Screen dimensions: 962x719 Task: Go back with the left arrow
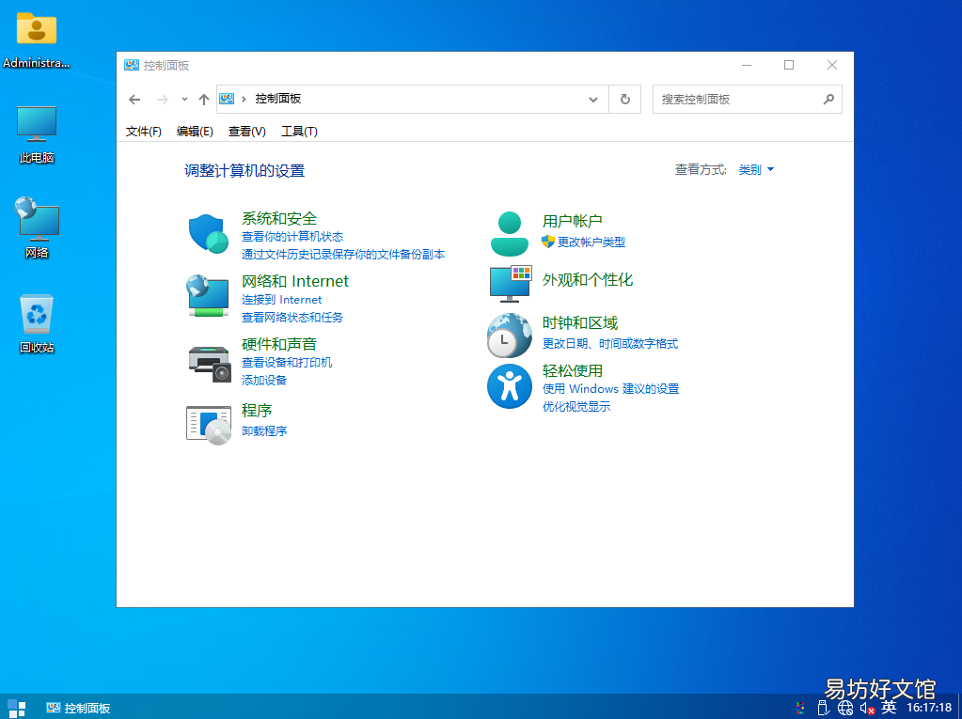(x=134, y=100)
